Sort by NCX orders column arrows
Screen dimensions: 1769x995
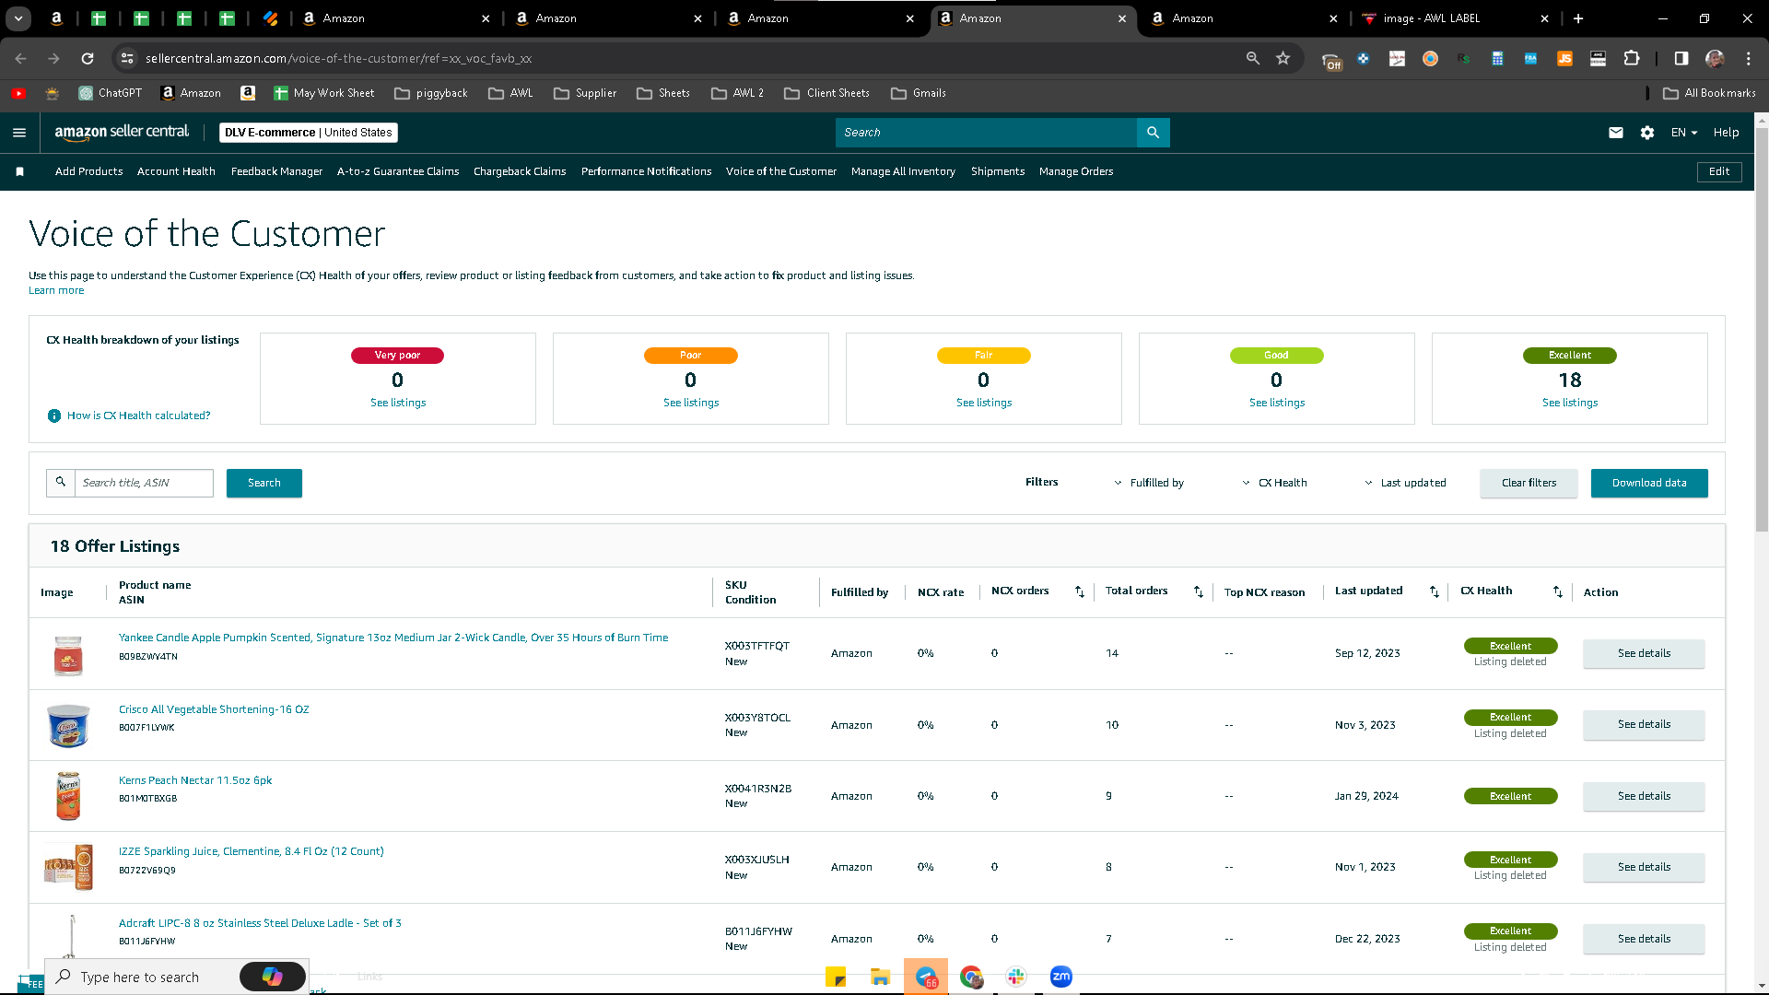click(x=1080, y=591)
